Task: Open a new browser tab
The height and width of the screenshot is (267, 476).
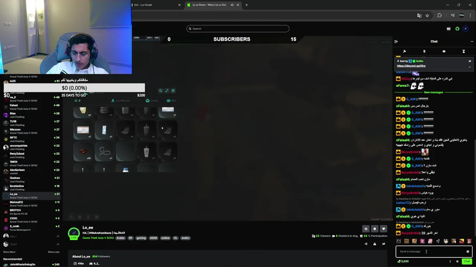Action: pos(247,5)
